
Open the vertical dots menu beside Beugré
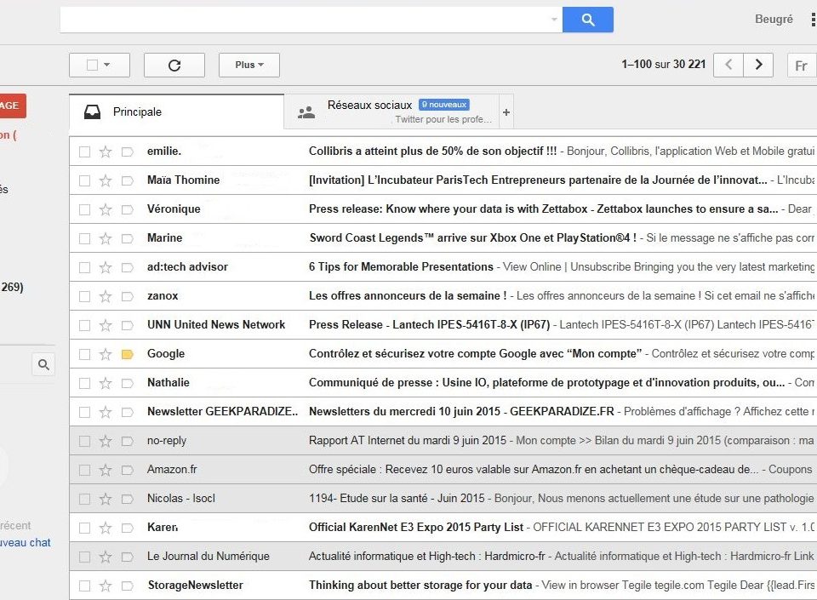click(x=813, y=20)
